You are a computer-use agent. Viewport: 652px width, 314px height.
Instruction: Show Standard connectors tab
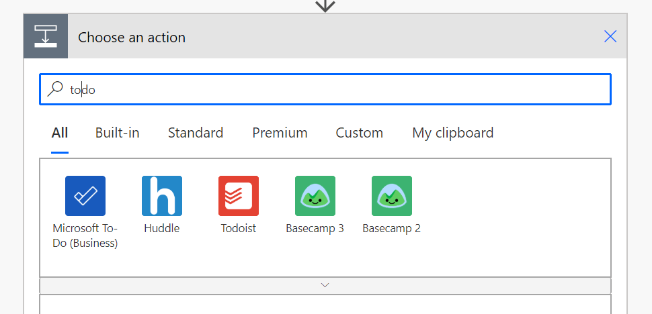click(196, 133)
